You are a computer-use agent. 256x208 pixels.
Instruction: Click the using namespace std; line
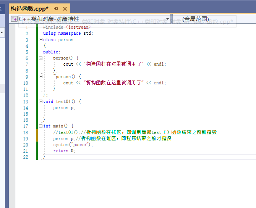point(68,33)
